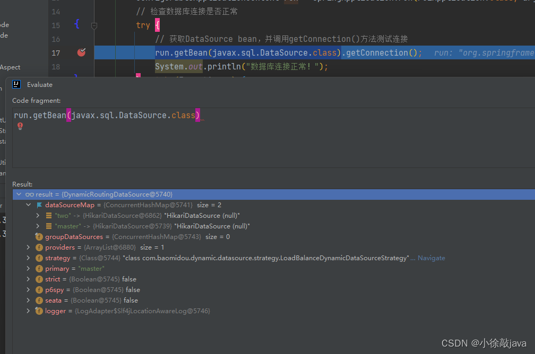Image resolution: width=535 pixels, height=354 pixels.
Task: Click the map entry icon beside "master"
Action: [x=49, y=226]
